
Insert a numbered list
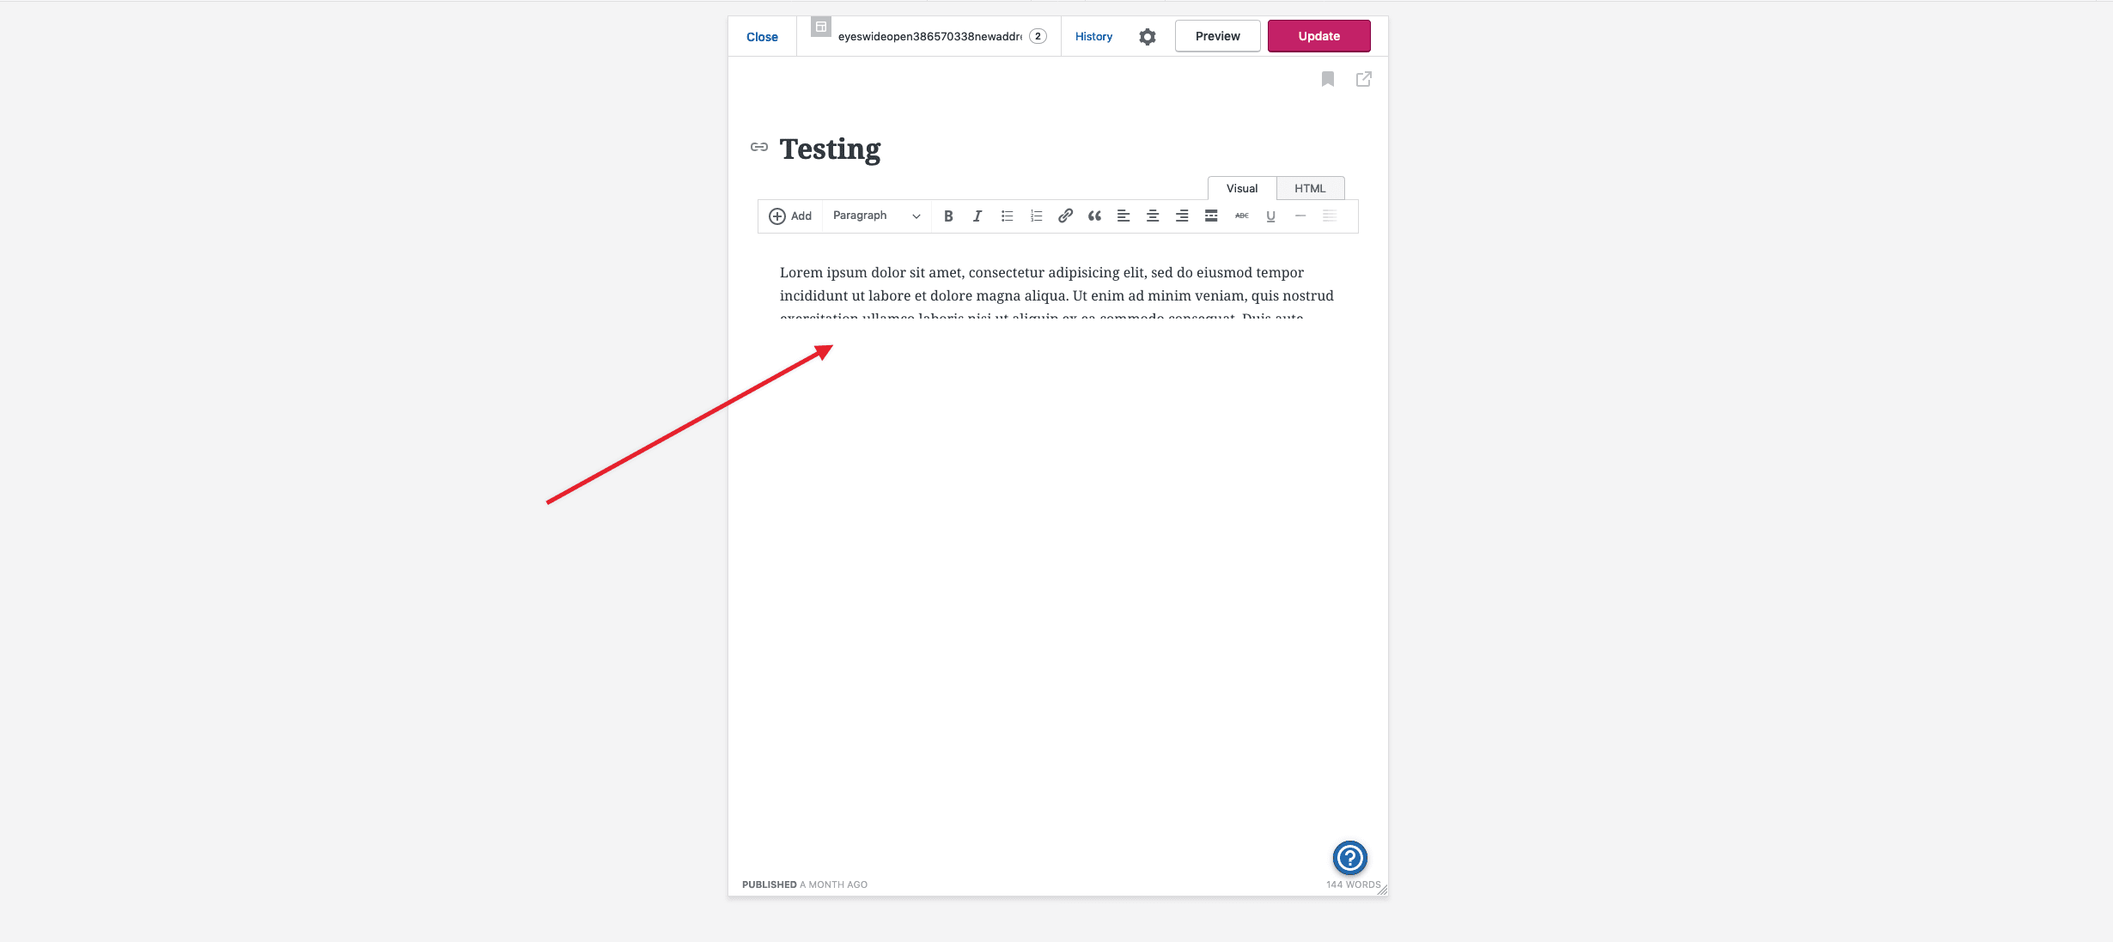point(1035,216)
